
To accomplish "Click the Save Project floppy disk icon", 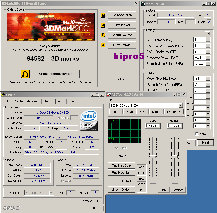I will tap(103, 25).
